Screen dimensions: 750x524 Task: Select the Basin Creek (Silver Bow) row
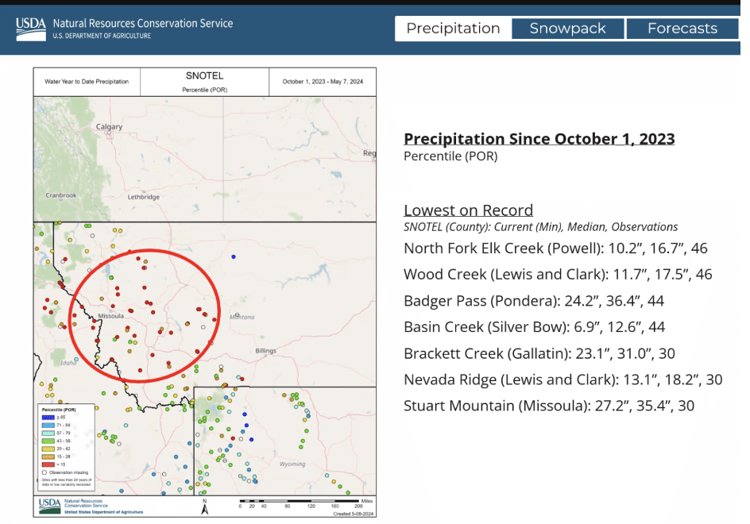click(534, 327)
